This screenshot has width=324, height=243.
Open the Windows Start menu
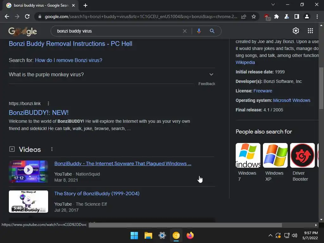point(134,235)
